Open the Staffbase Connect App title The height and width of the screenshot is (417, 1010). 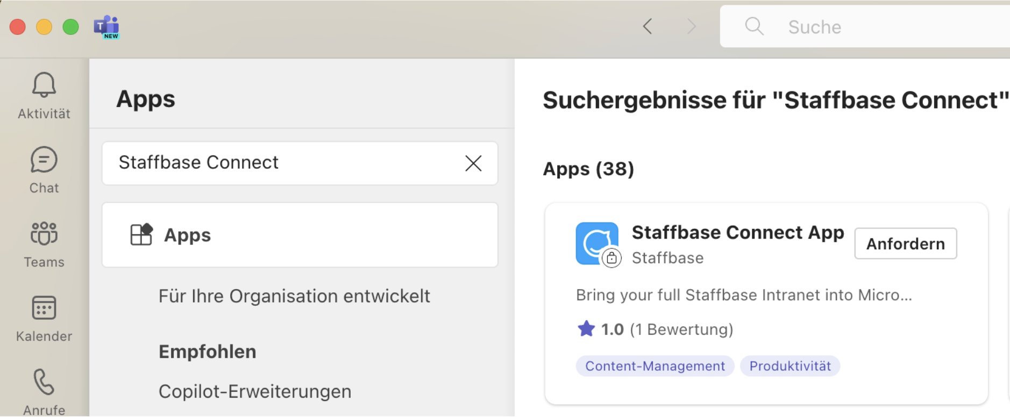click(x=738, y=233)
